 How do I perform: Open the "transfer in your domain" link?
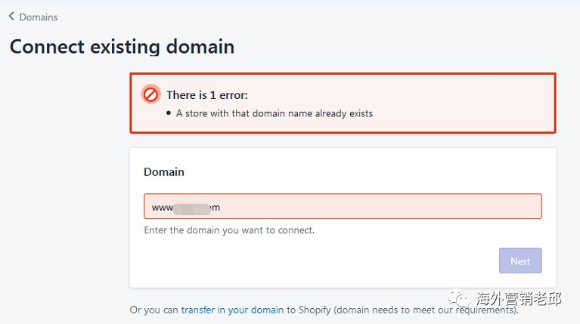tap(232, 310)
